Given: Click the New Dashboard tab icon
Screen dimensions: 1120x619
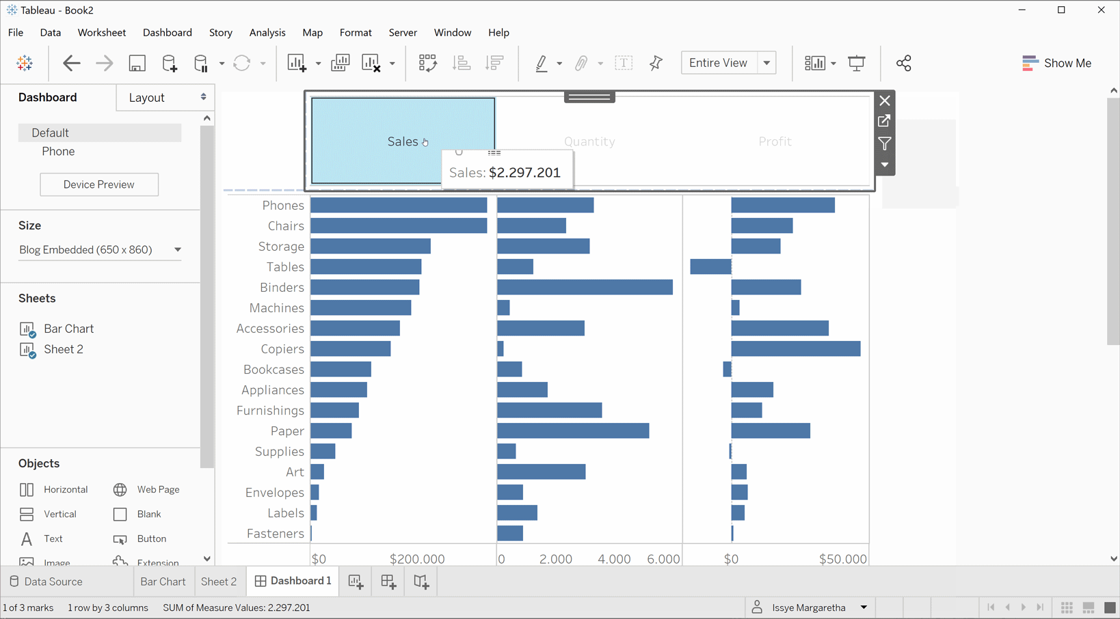Looking at the screenshot, I should coord(388,581).
